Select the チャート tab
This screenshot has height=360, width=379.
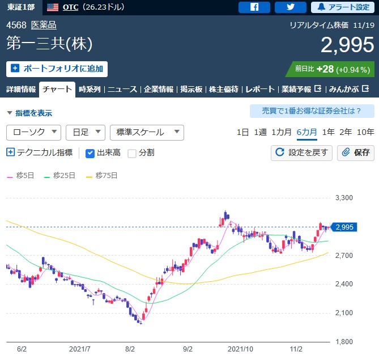coord(57,89)
